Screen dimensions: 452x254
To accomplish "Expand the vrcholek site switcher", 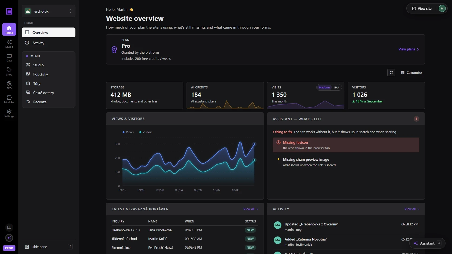I will (48, 11).
